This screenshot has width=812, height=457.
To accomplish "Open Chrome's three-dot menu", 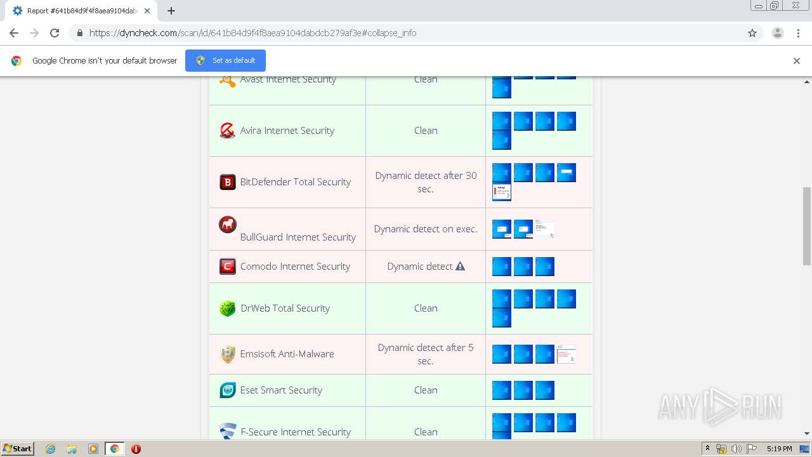I will click(x=798, y=33).
